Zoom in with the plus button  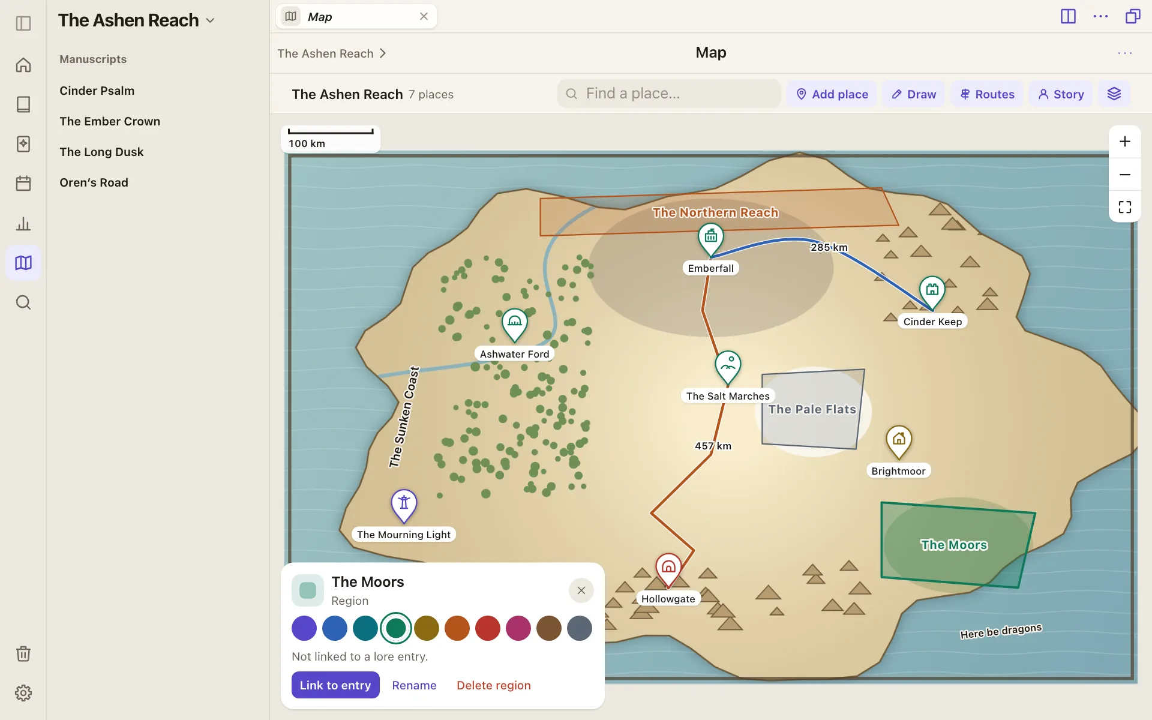[x=1125, y=142]
